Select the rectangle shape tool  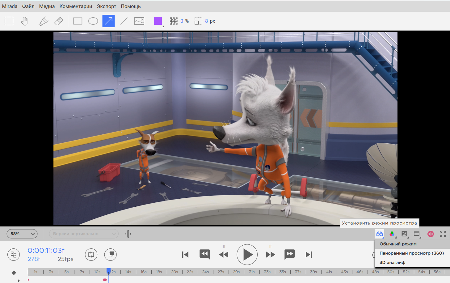tap(78, 21)
